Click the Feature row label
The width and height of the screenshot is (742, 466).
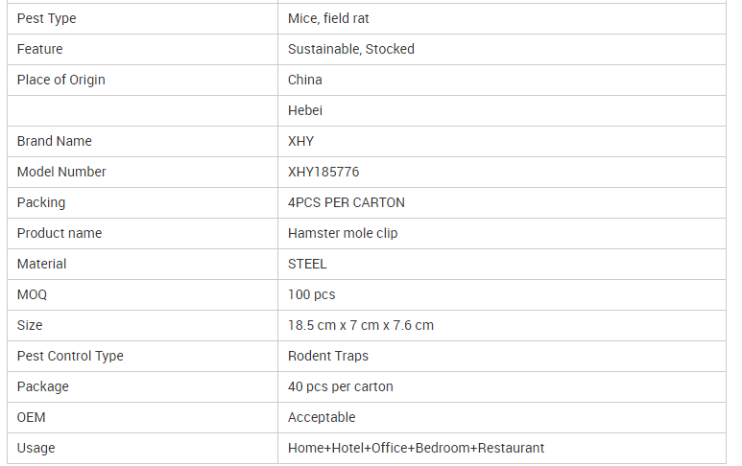(x=39, y=49)
